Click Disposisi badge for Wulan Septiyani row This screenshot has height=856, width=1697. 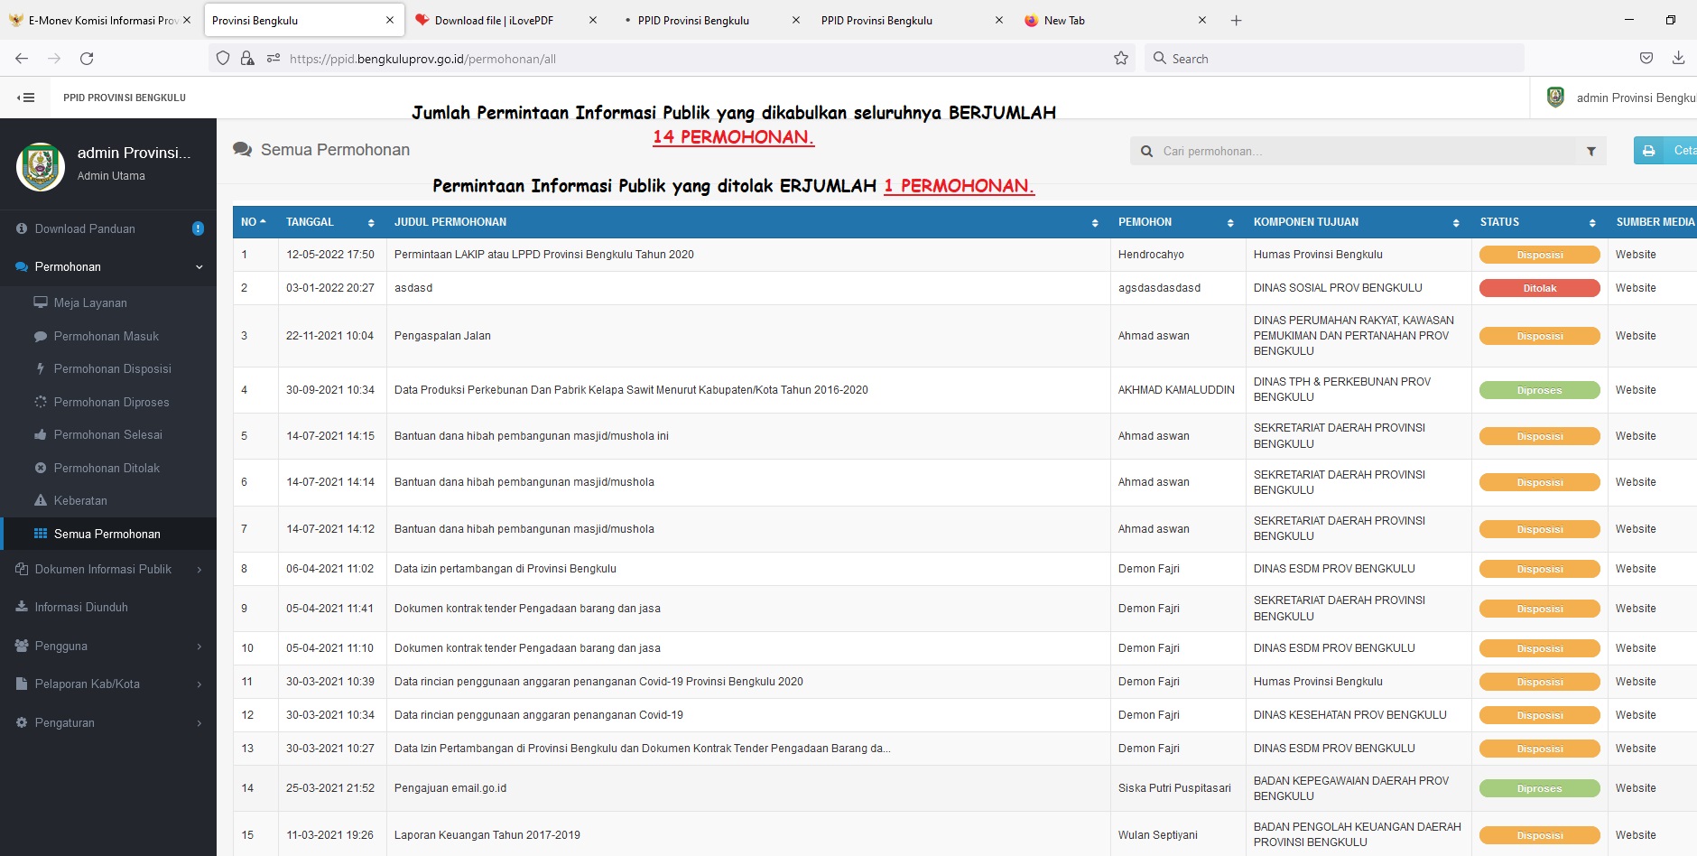point(1539,836)
